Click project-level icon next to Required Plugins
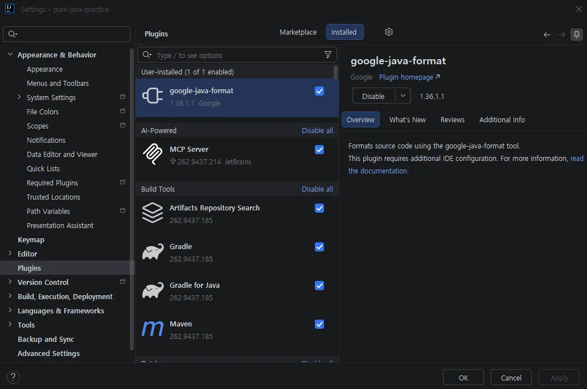The image size is (587, 389). click(122, 182)
